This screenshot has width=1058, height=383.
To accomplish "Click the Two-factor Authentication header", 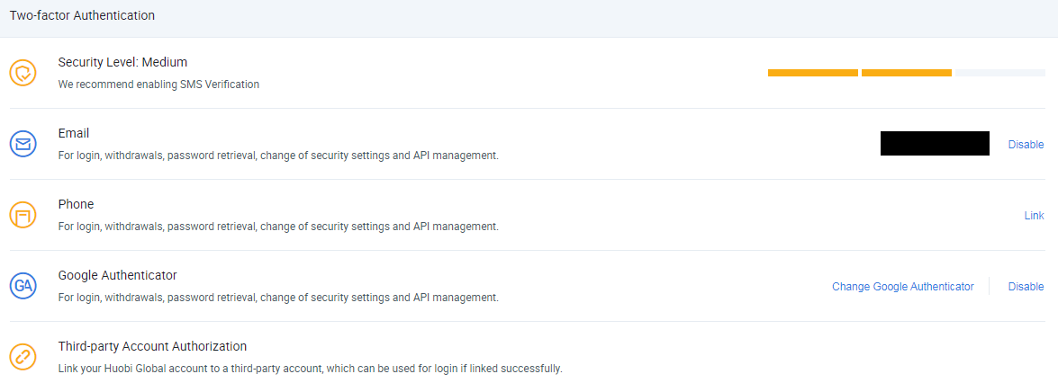I will (82, 14).
